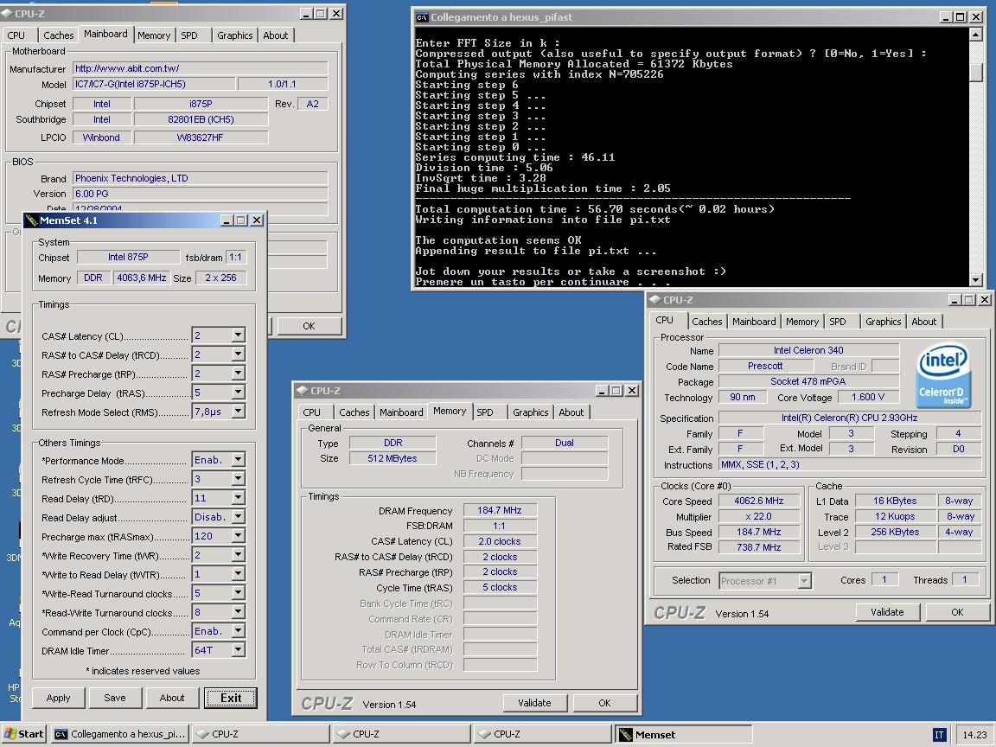Click the 'x 22.0' multiplier value

759,516
